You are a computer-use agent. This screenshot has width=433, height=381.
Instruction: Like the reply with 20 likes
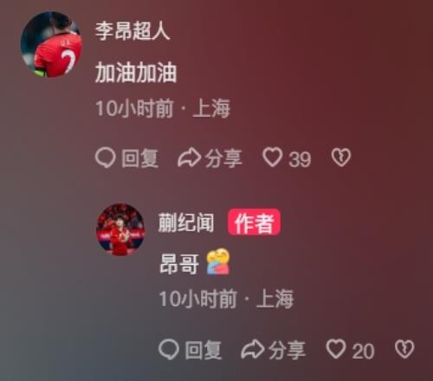(336, 349)
